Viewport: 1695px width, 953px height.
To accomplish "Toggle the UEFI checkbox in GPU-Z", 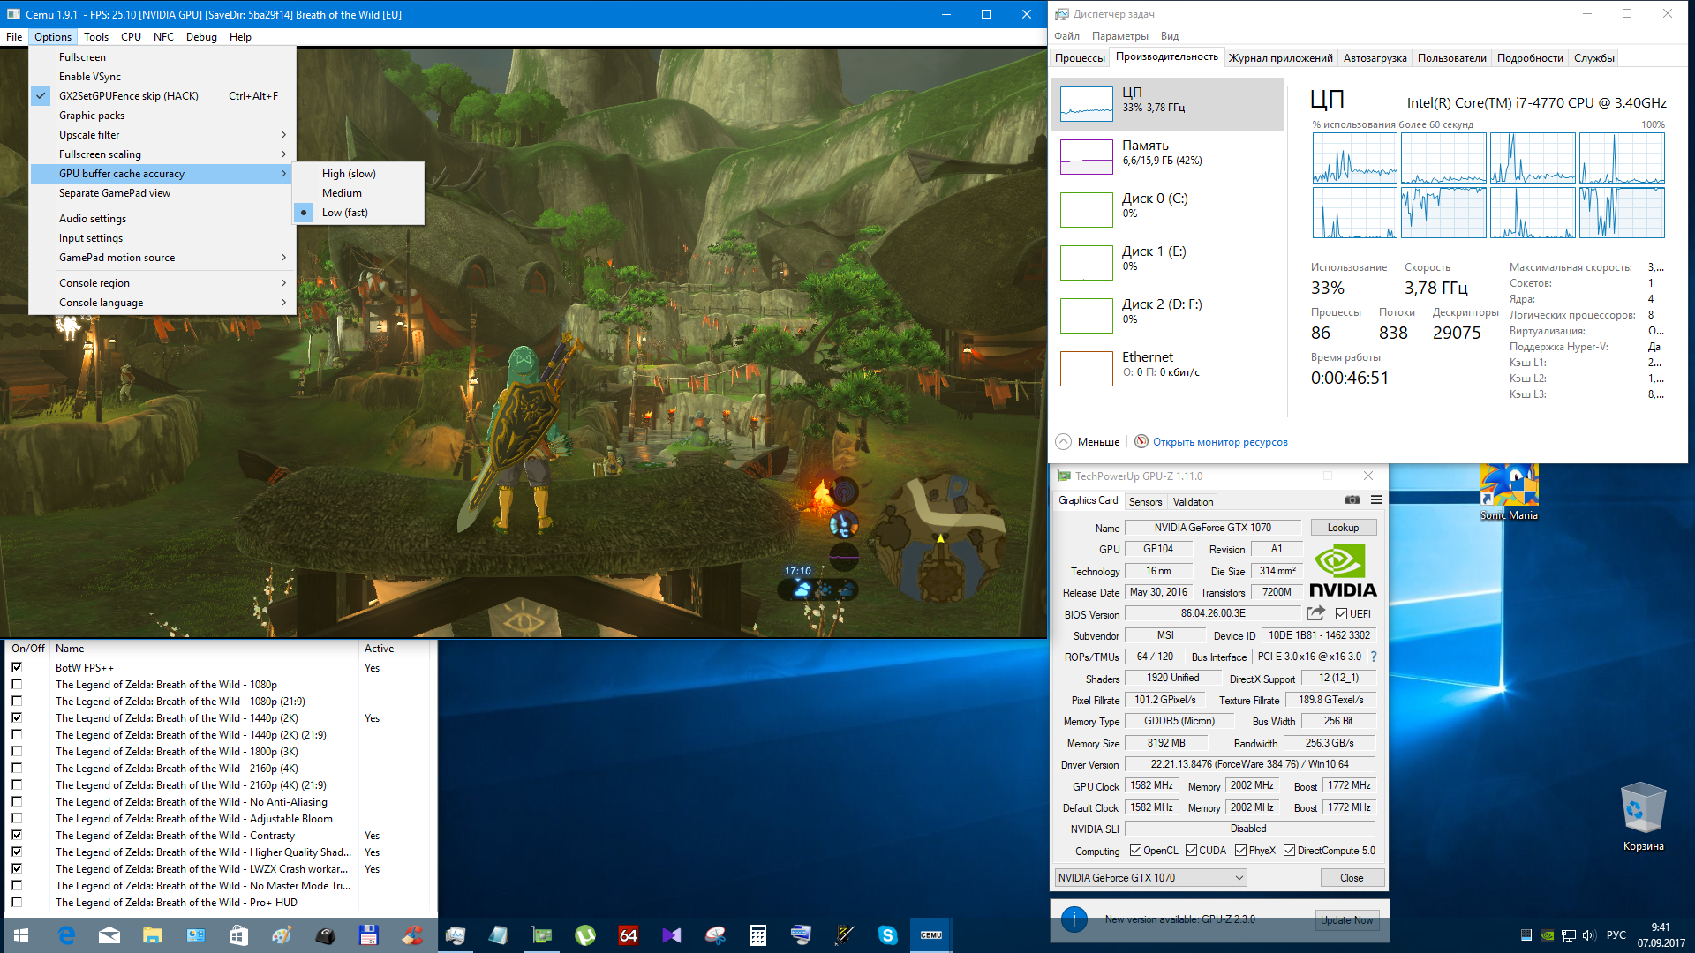I will [x=1341, y=614].
